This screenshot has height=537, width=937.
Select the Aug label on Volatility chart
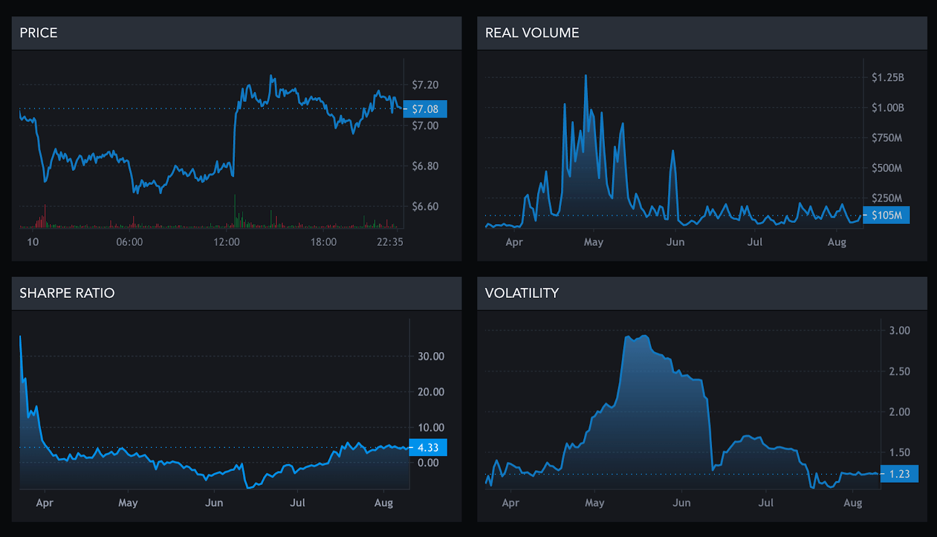click(x=853, y=503)
